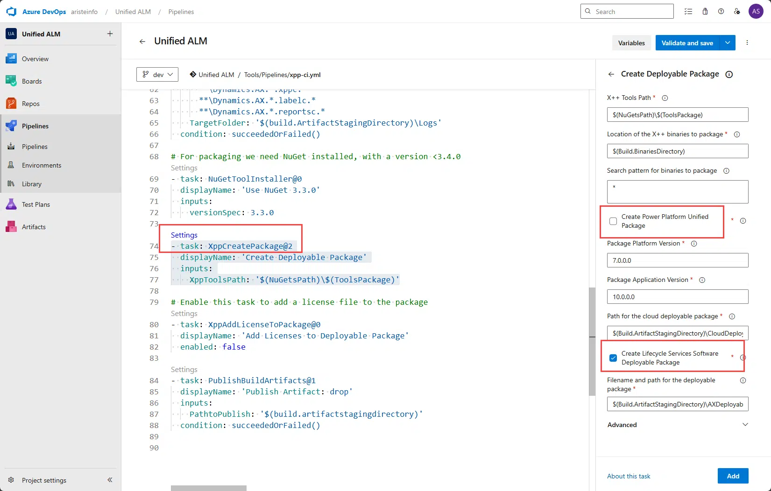Click the Azure DevOps logo icon
Screen dimensions: 771x491
click(x=11, y=12)
